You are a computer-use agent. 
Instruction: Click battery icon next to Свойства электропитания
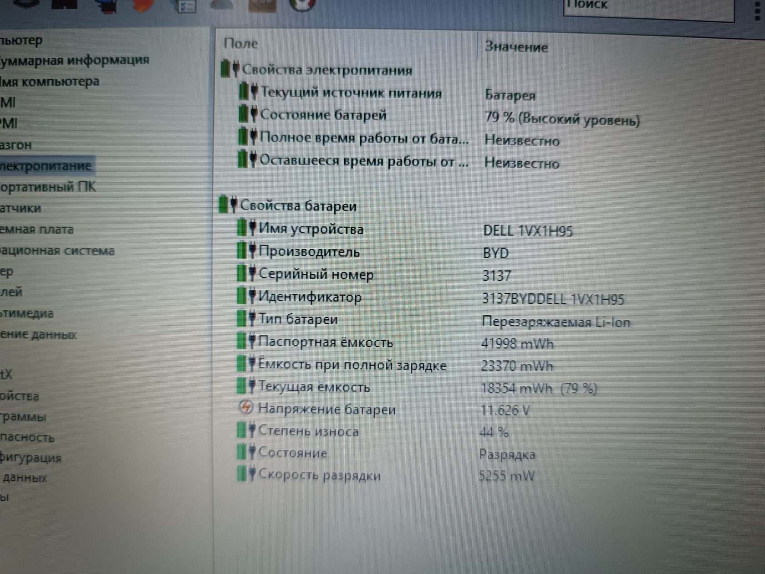coord(230,69)
